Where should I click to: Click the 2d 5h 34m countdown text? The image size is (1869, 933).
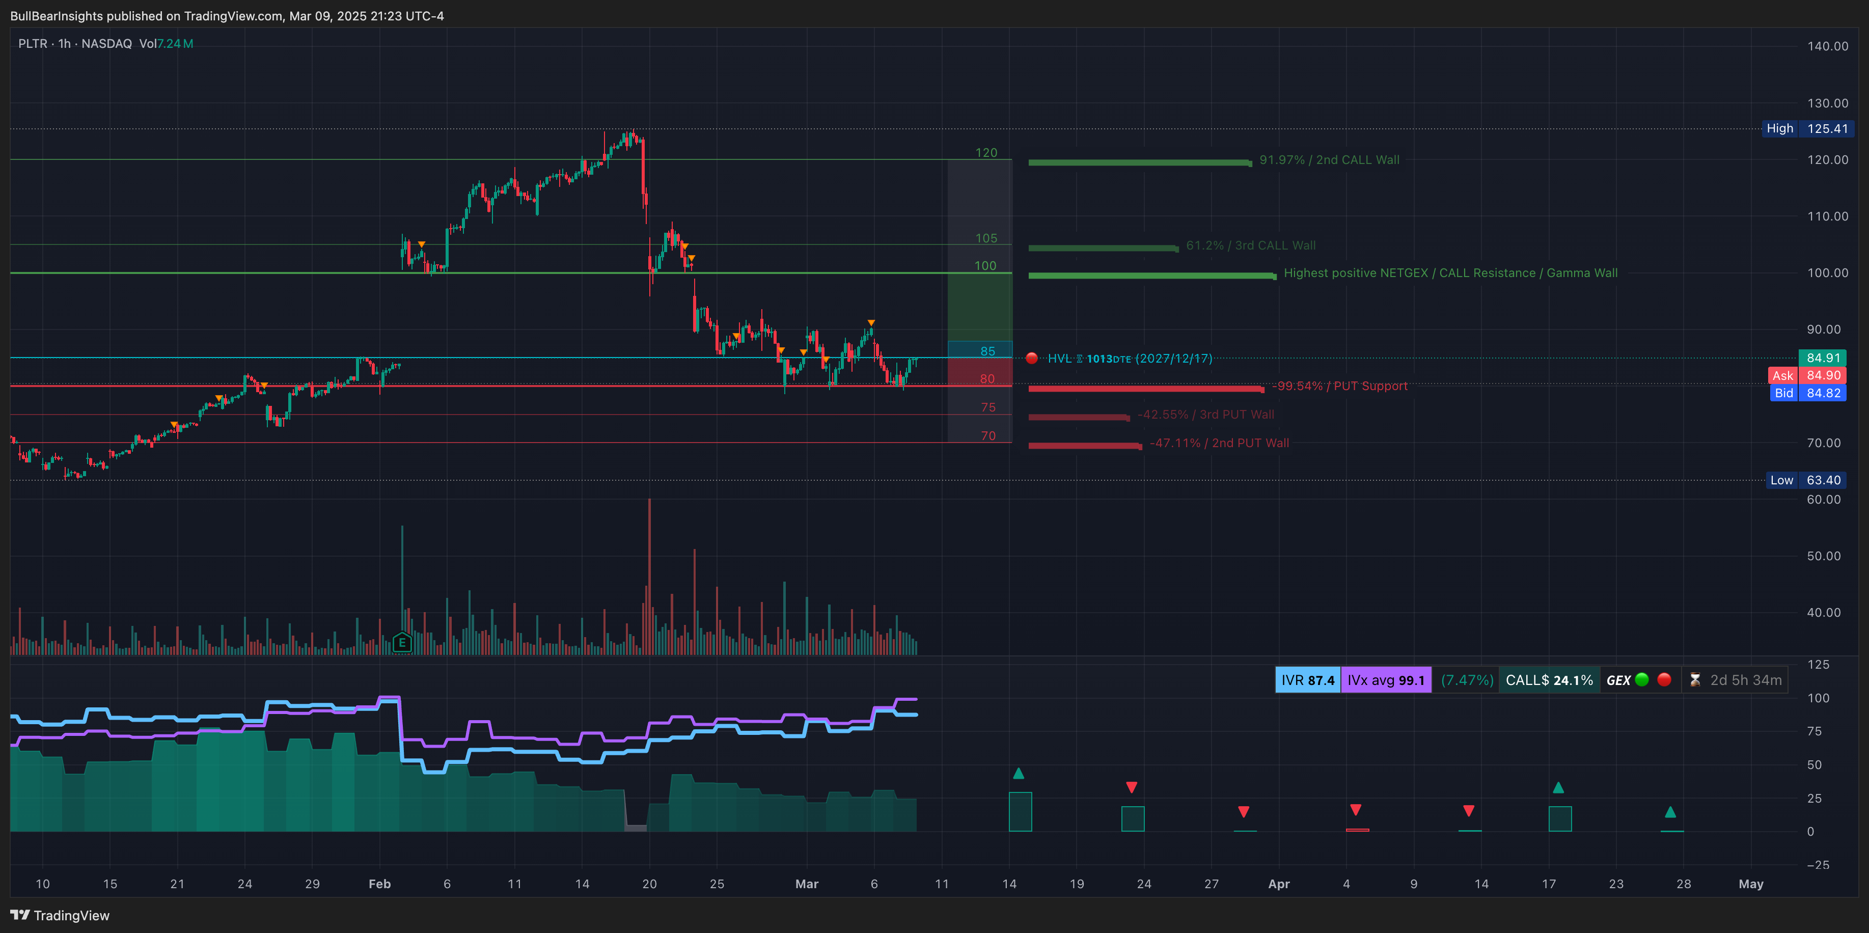(x=1746, y=680)
